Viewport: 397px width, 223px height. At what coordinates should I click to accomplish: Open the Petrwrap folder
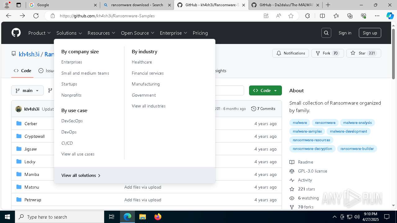(x=33, y=200)
